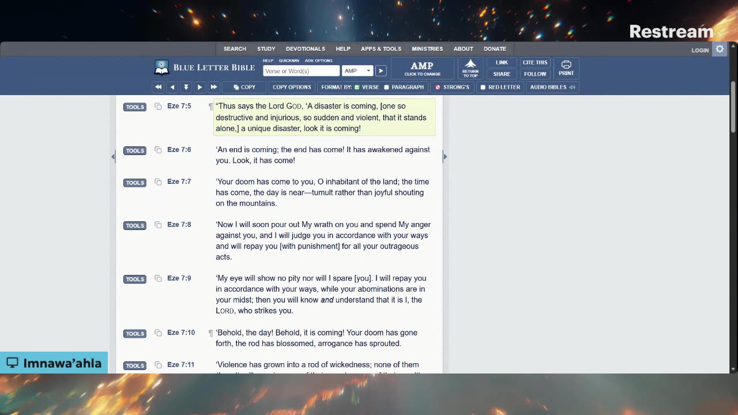This screenshot has height=415, width=738.
Task: Open the settings gear icon
Action: pyautogui.click(x=720, y=50)
